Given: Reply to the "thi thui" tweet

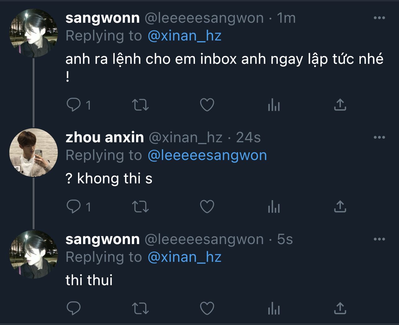Looking at the screenshot, I should point(74,308).
